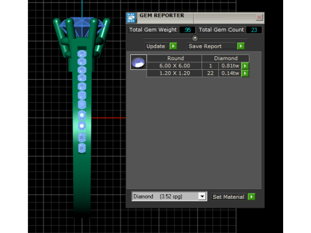Image resolution: width=311 pixels, height=233 pixels.
Task: Click the green arrow next to Set Material
Action: [x=251, y=197]
